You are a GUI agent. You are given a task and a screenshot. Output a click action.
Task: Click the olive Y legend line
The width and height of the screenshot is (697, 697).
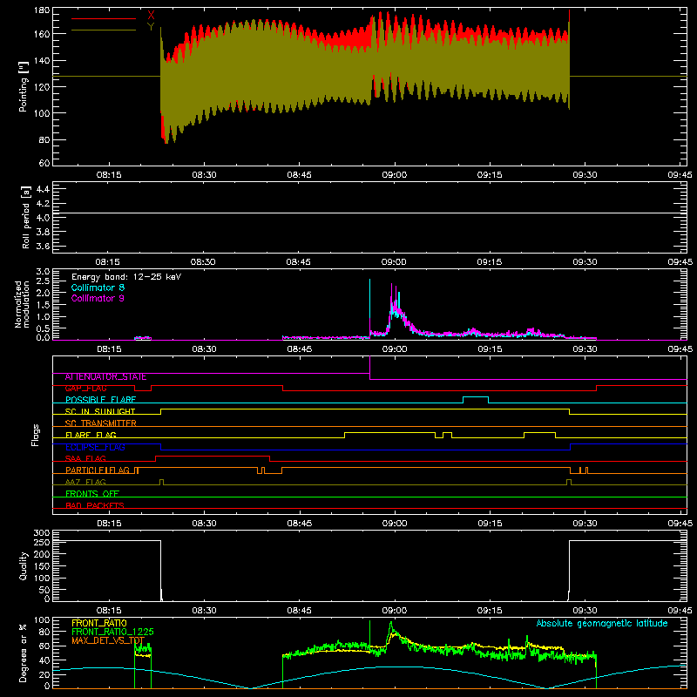point(103,30)
